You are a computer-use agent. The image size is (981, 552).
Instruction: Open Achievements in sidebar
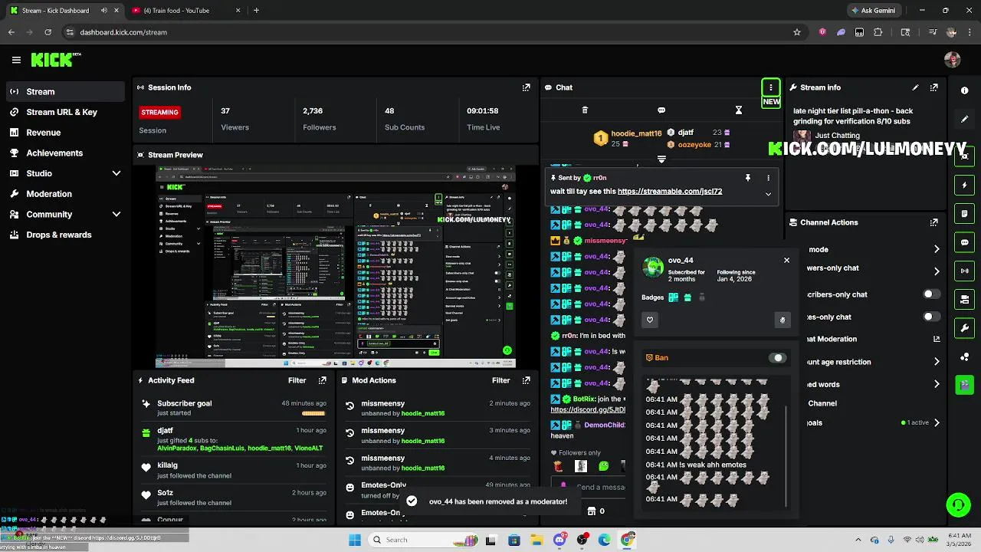click(65, 153)
